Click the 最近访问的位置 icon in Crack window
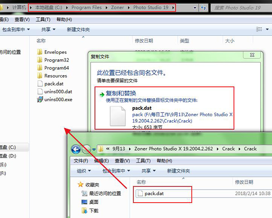Viewport: 272px width, 218px height. click(84, 193)
